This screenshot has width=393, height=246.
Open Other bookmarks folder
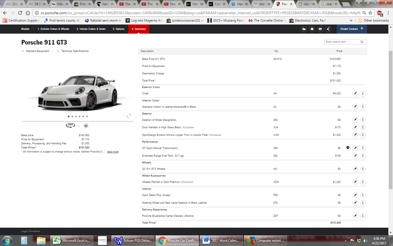373,20
